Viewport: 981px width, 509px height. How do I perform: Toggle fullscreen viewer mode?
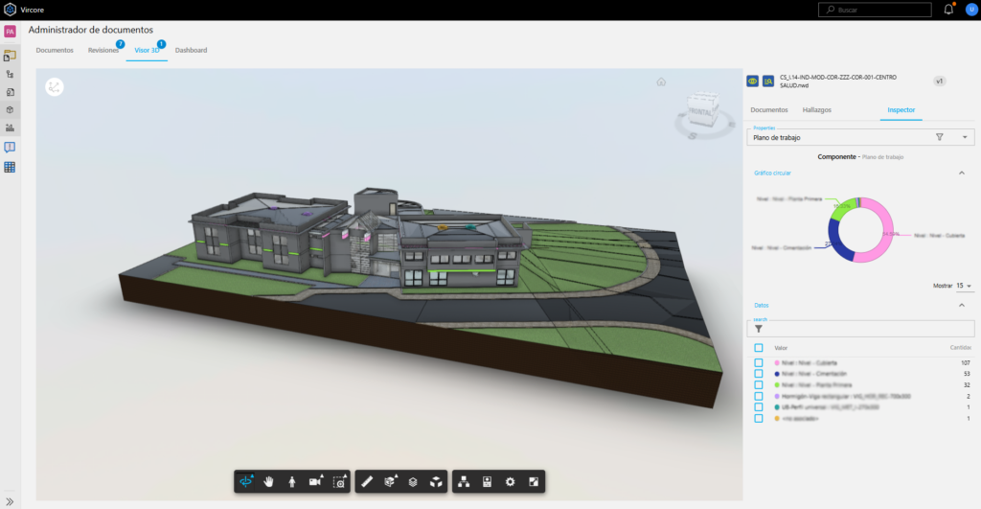pyautogui.click(x=533, y=482)
